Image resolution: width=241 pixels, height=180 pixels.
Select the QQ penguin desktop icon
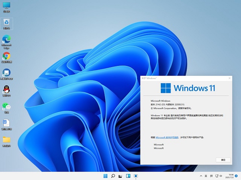6,90
